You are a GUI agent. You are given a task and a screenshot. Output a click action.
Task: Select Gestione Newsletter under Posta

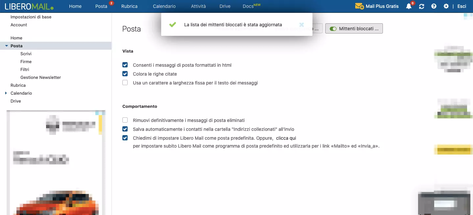(41, 78)
